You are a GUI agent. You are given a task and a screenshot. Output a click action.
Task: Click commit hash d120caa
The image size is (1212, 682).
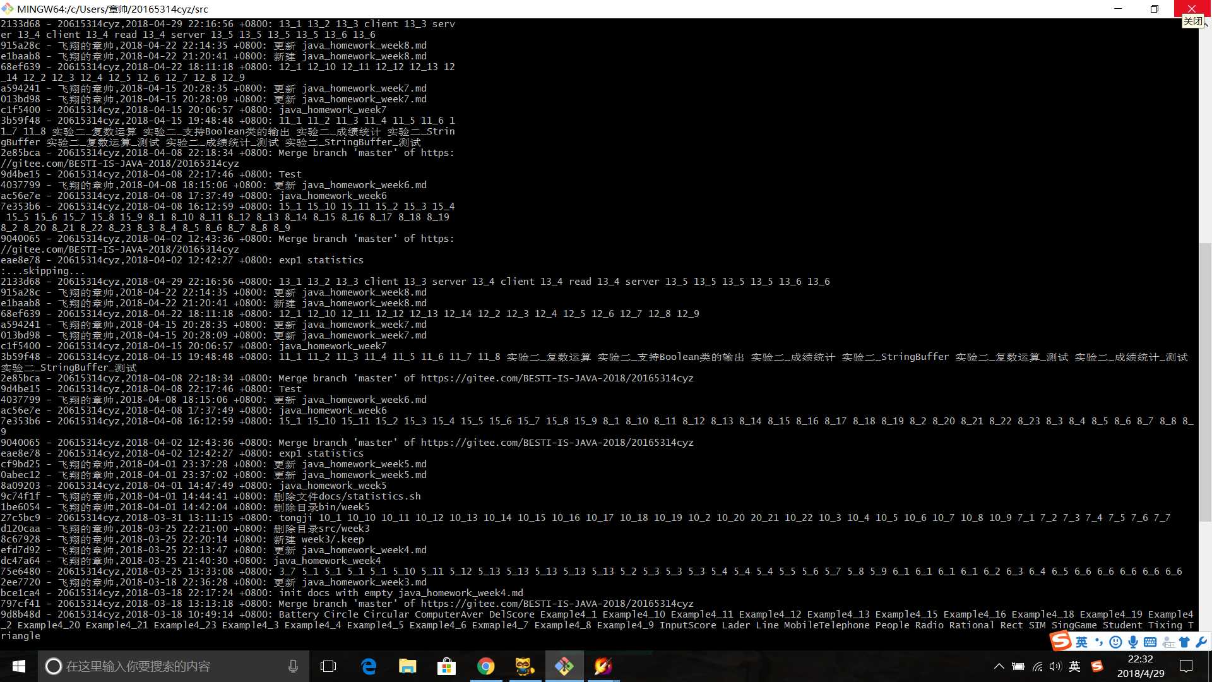[20, 529]
